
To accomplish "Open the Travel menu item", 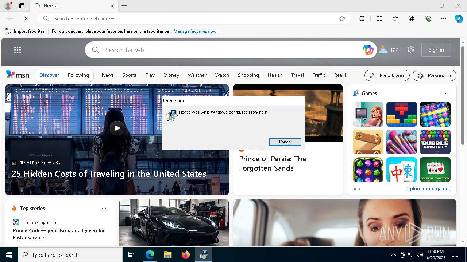I will pyautogui.click(x=297, y=75).
